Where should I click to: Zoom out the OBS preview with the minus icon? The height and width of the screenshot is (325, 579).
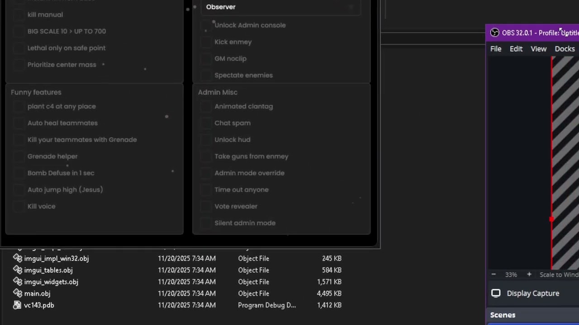[494, 274]
